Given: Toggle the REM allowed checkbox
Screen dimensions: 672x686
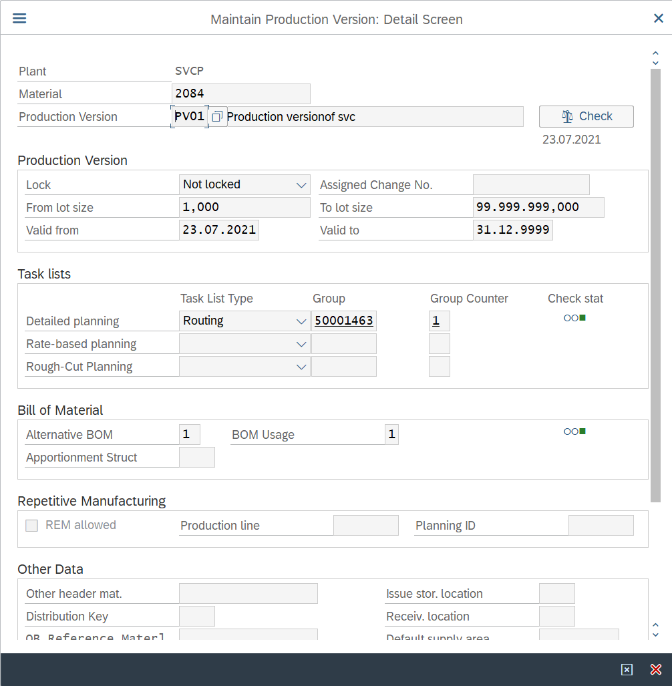Looking at the screenshot, I should 31,526.
